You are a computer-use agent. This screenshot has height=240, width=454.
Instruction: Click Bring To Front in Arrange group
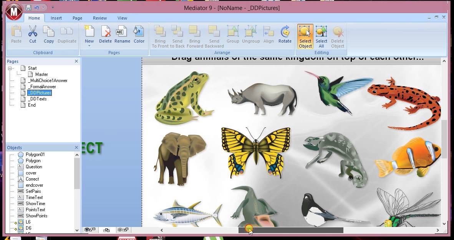pos(160,37)
